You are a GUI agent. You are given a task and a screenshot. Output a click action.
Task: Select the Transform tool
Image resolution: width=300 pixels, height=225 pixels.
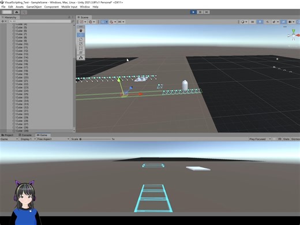tap(81, 52)
